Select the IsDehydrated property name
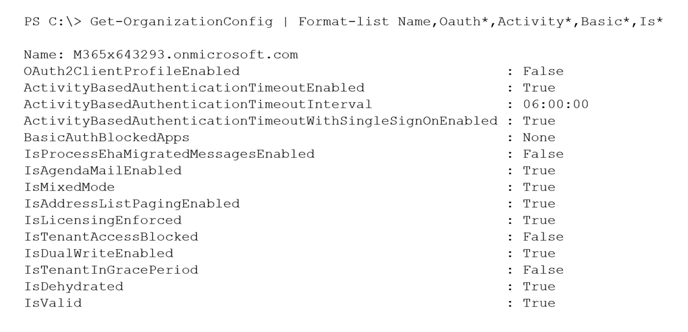 point(73,287)
